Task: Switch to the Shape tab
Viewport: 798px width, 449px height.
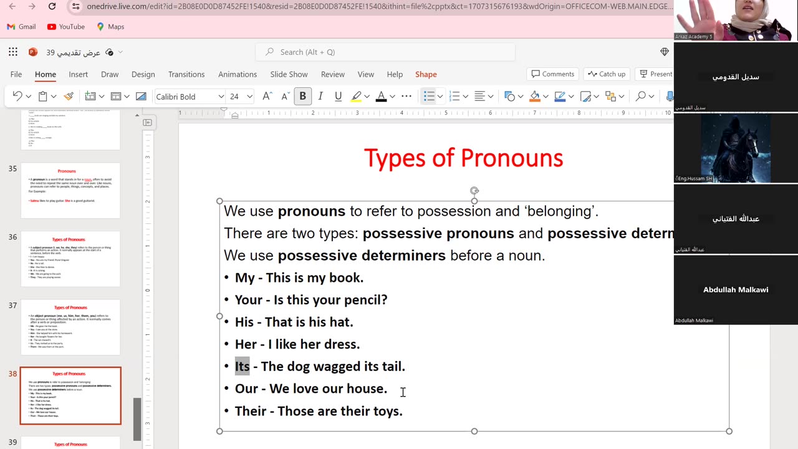Action: [426, 74]
